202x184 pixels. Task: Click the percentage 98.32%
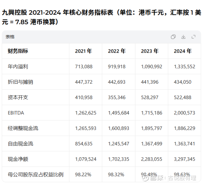116,174
